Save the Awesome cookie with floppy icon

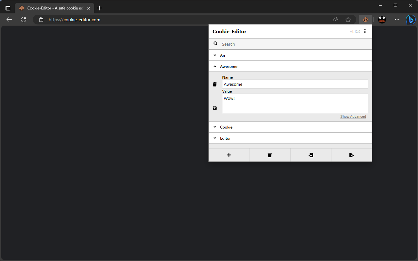coord(215,108)
